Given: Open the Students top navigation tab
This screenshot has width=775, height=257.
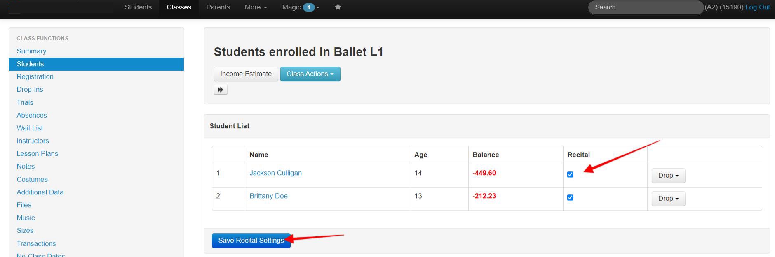Looking at the screenshot, I should [138, 7].
